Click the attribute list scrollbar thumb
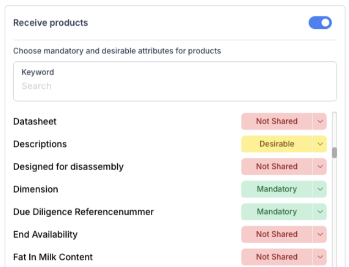 pos(334,153)
